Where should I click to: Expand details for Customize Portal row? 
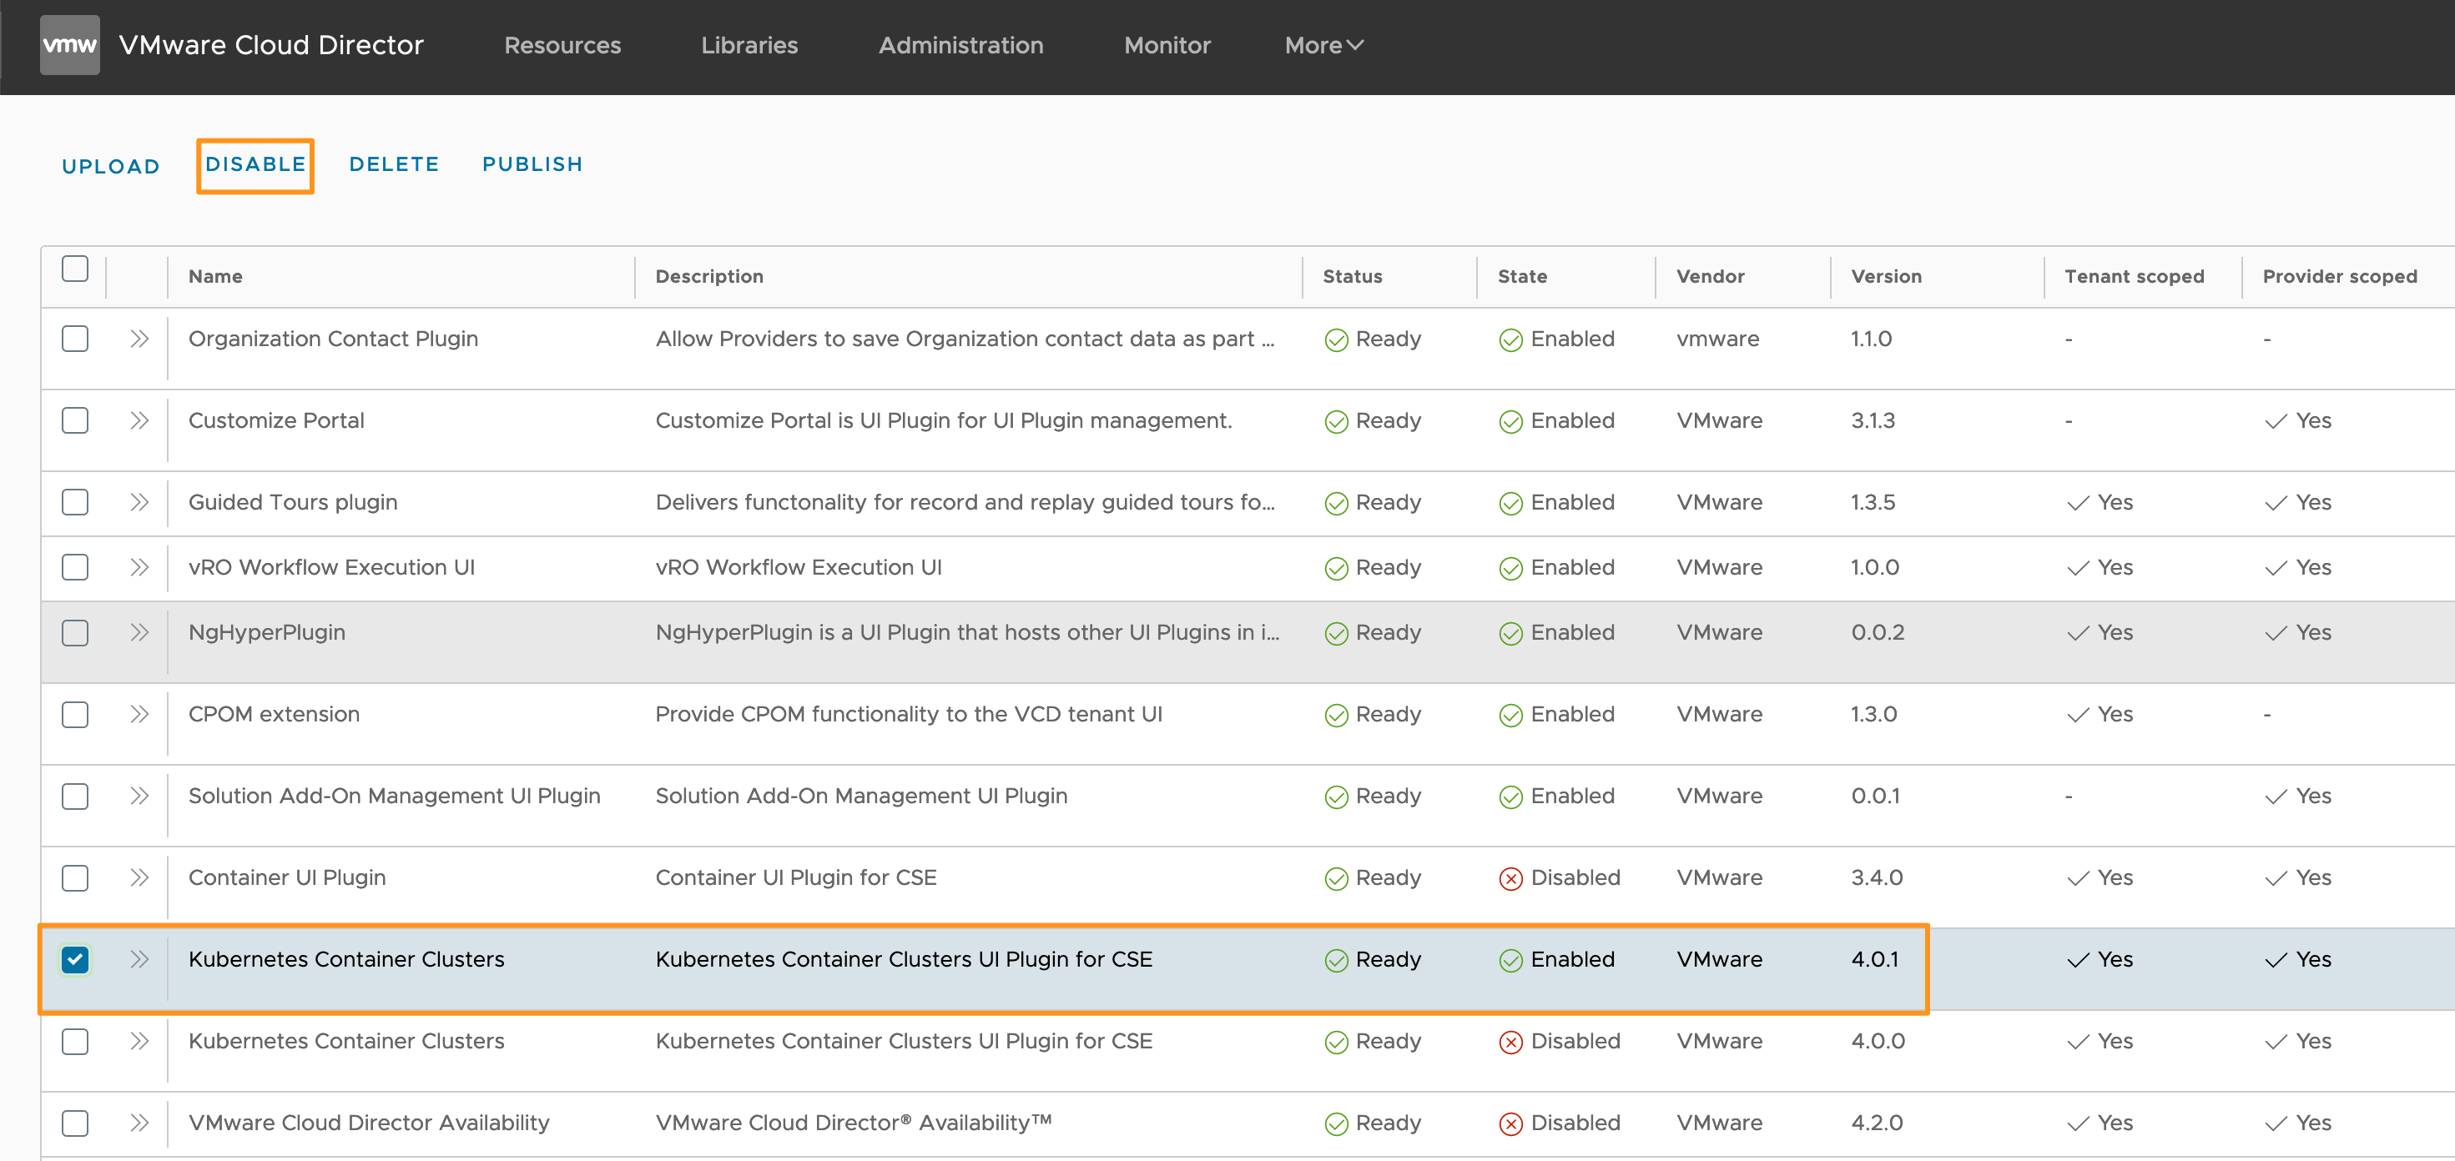click(139, 421)
